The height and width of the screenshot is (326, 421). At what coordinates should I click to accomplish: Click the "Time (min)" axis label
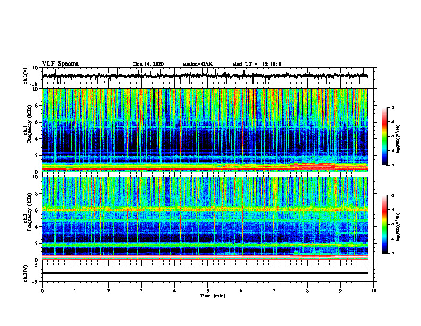coord(213,296)
